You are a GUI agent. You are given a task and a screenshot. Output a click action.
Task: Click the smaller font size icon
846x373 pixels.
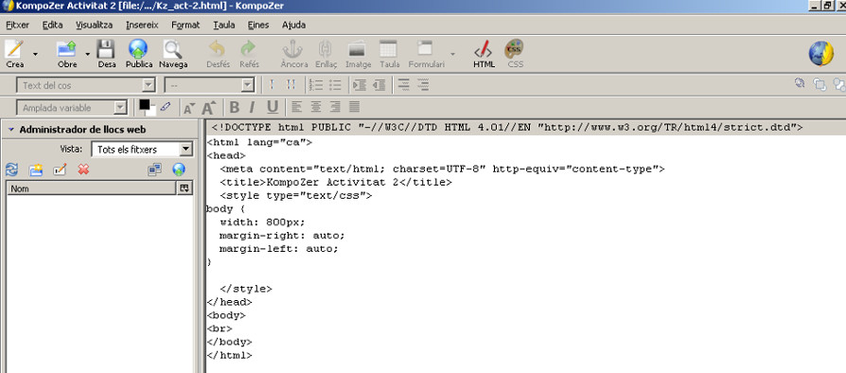pyautogui.click(x=189, y=108)
